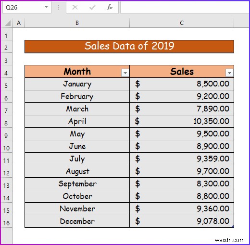The width and height of the screenshot is (250, 245).
Task: Select the 'November' cell
Action: point(77,209)
